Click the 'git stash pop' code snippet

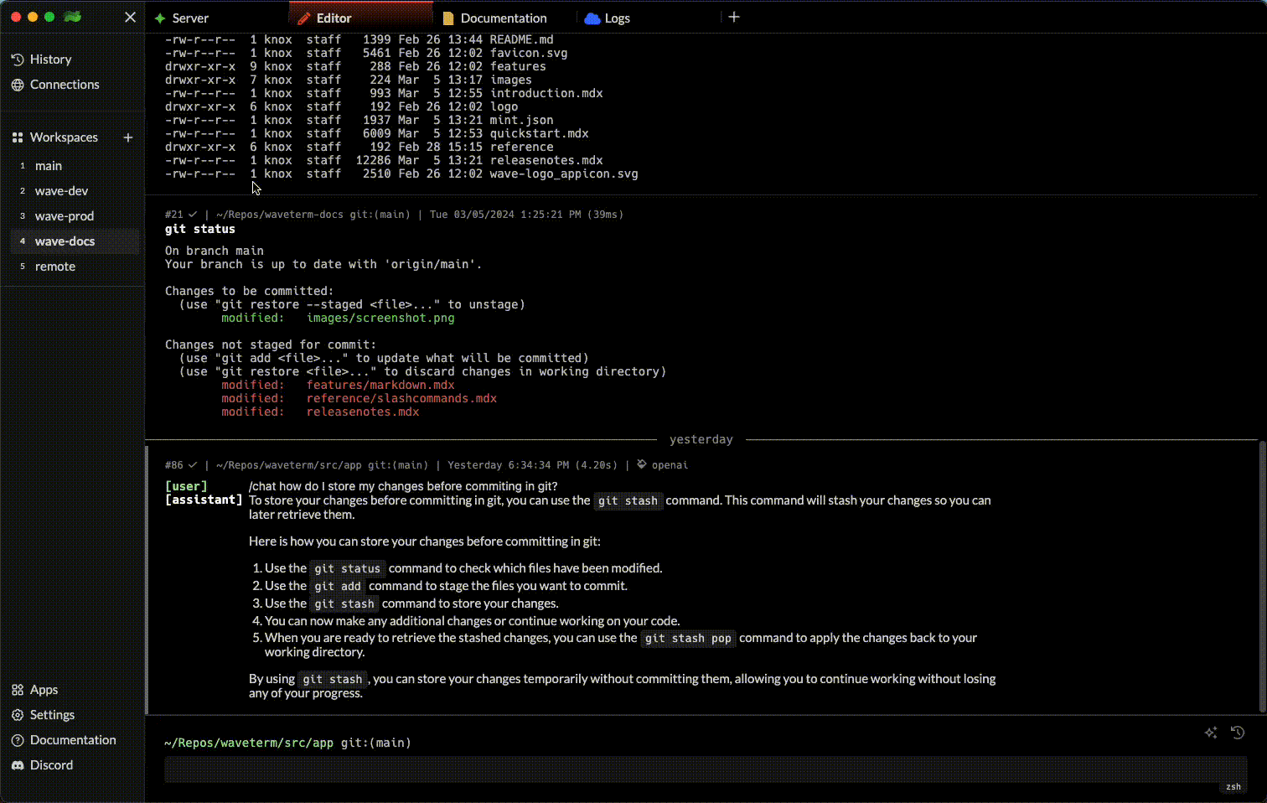tap(688, 638)
